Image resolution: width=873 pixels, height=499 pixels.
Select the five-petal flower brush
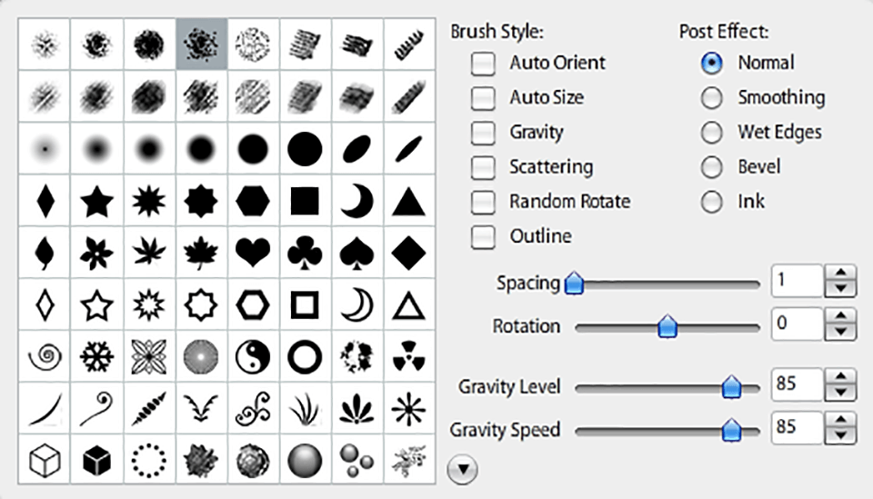97,253
